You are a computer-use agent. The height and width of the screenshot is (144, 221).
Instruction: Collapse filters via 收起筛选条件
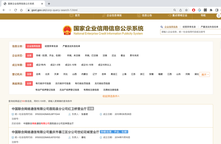tap(111, 96)
